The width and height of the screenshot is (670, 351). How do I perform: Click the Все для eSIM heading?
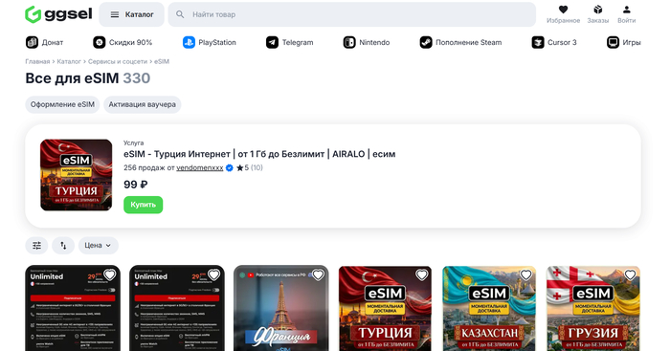point(72,78)
